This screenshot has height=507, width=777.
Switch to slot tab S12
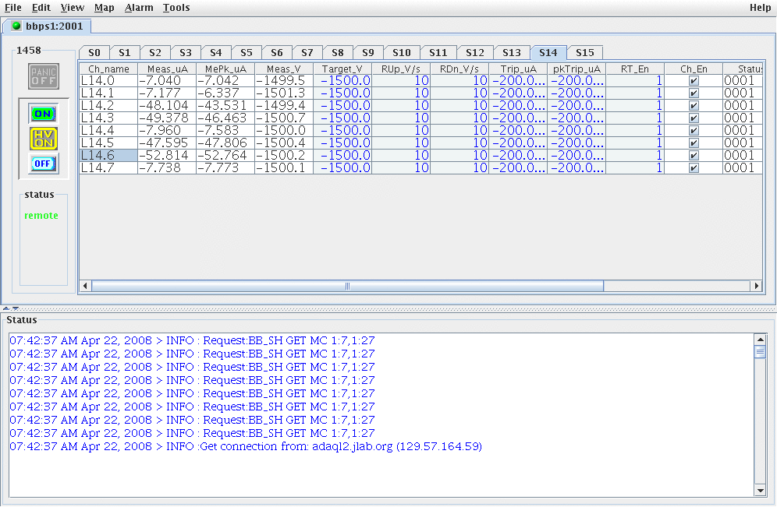(475, 52)
